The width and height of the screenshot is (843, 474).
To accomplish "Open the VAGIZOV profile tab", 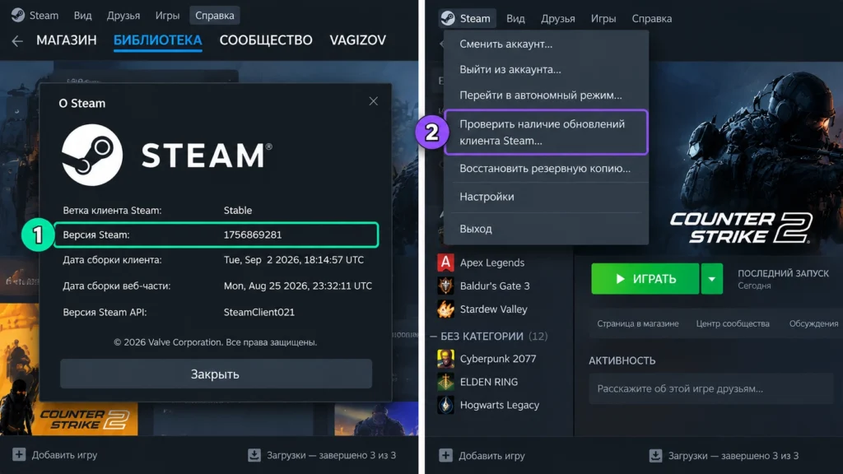I will click(357, 40).
